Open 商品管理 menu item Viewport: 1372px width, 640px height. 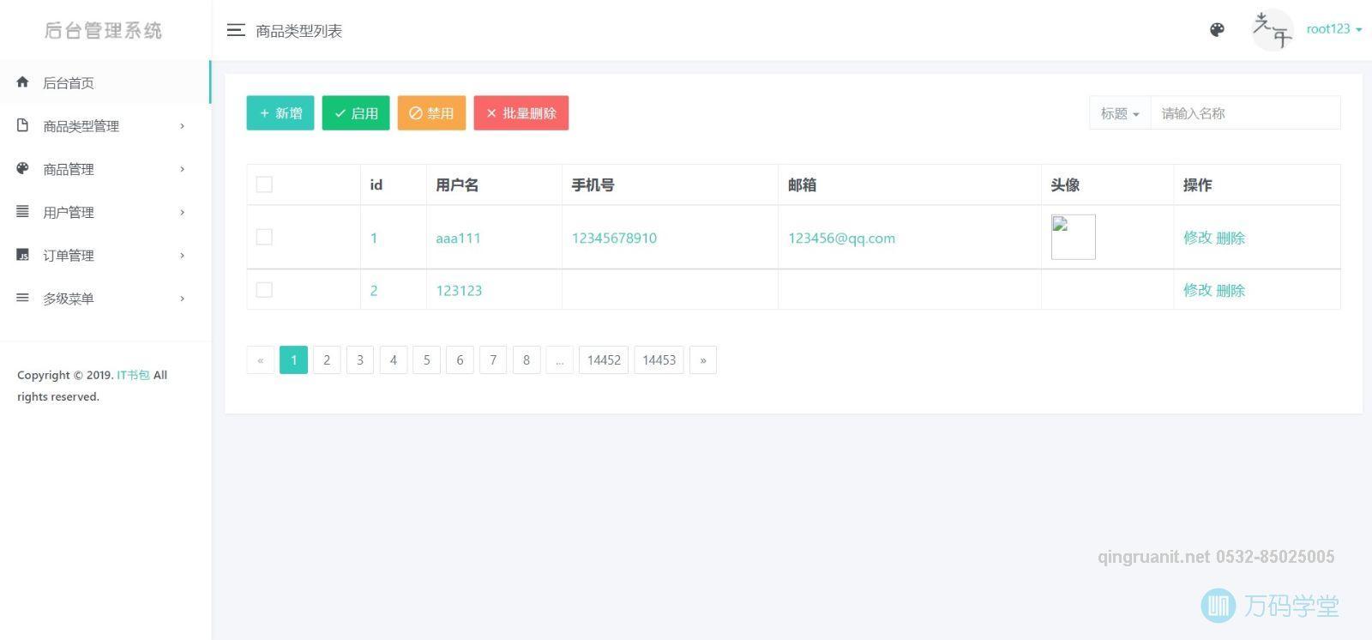click(105, 169)
